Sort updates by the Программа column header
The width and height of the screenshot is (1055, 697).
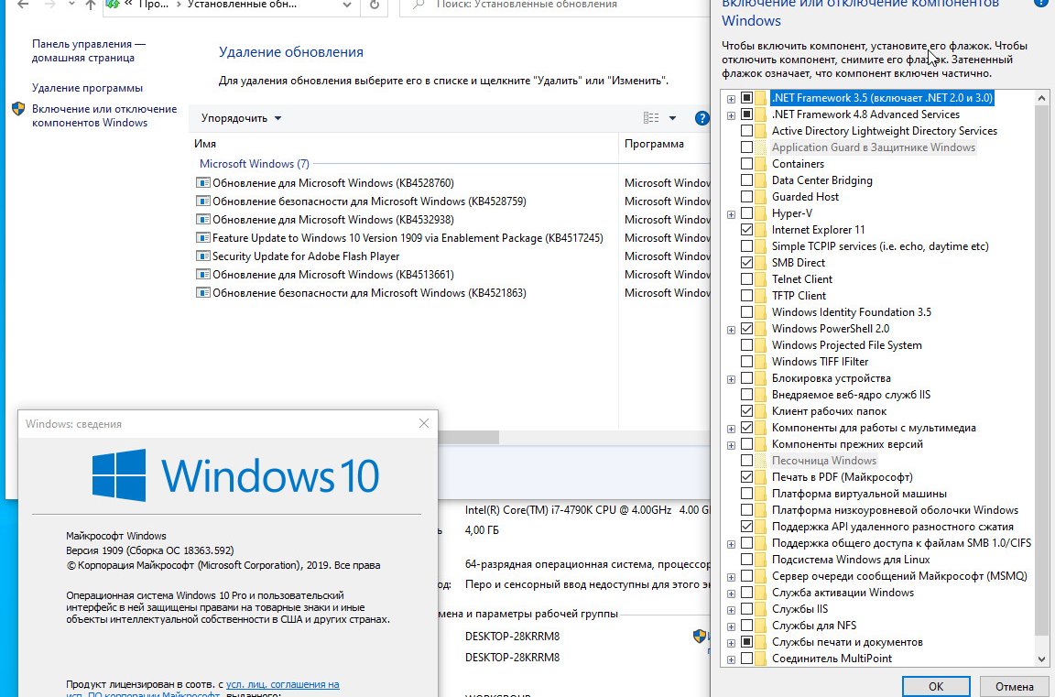point(665,144)
